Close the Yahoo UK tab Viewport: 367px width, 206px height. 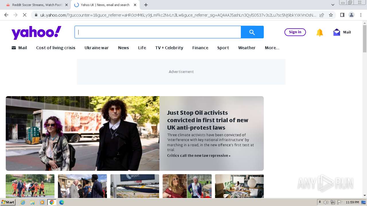pos(135,5)
